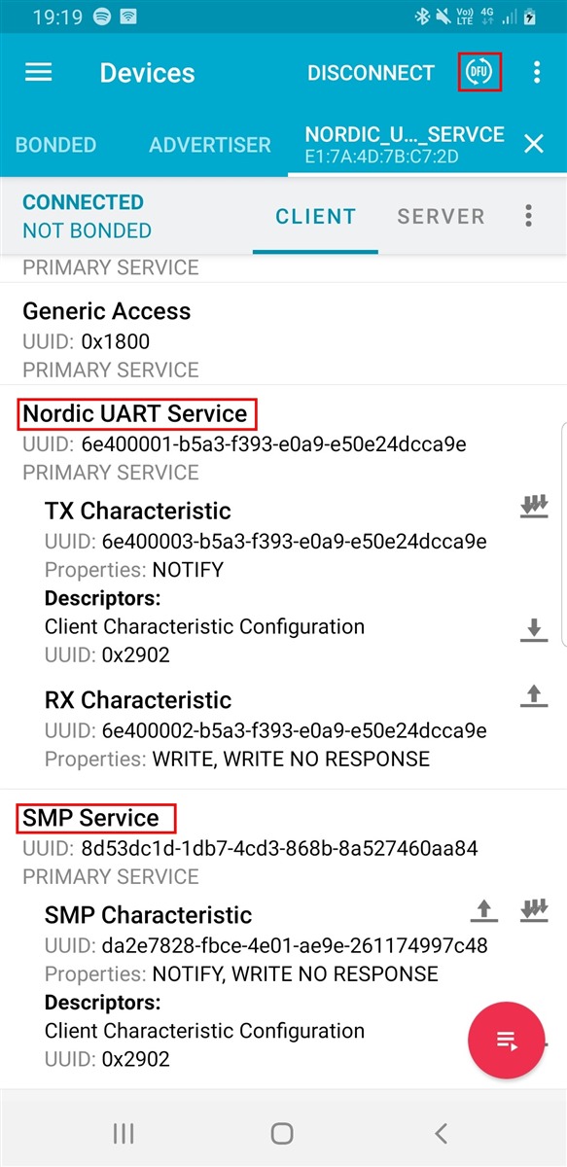The width and height of the screenshot is (567, 1167).
Task: Select the CLIENT tab
Action: (x=315, y=216)
